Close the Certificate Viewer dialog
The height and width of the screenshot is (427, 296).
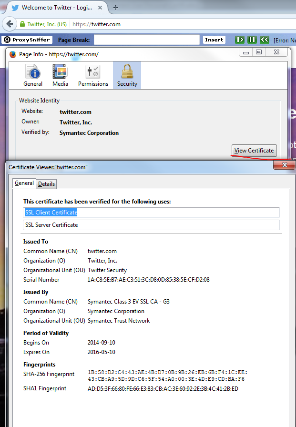284,165
